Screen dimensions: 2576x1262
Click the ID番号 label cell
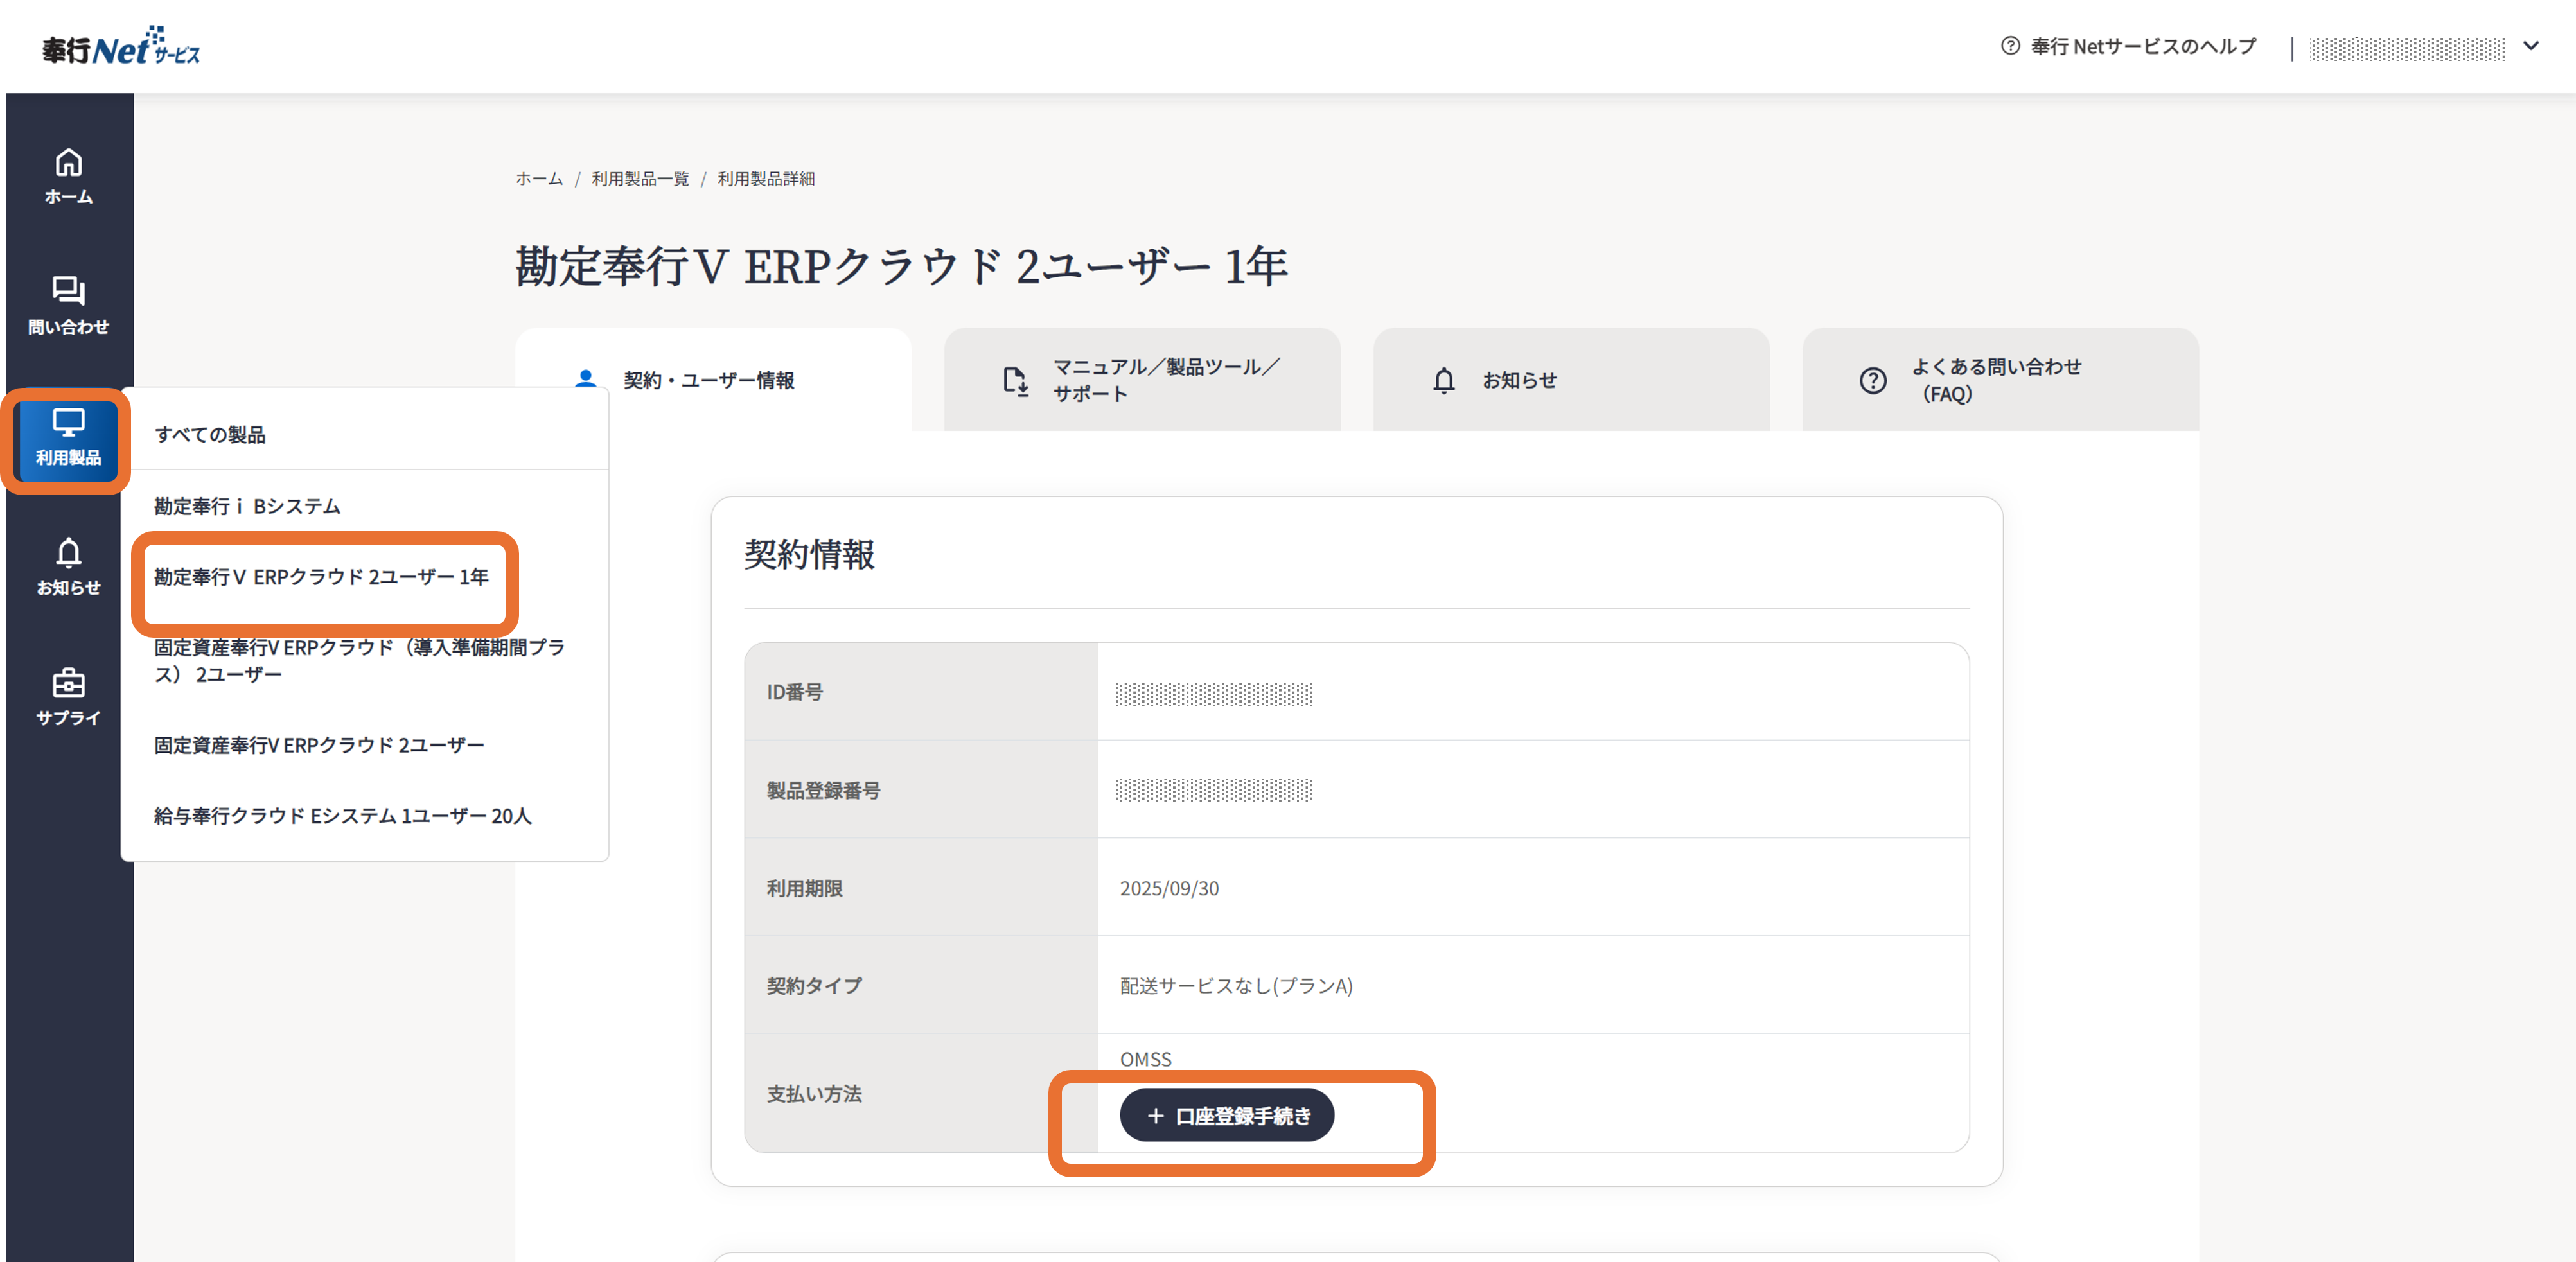tap(921, 692)
